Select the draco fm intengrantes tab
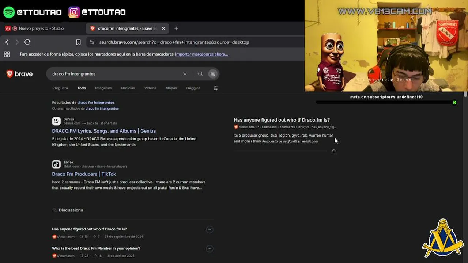The image size is (468, 263). [x=127, y=28]
